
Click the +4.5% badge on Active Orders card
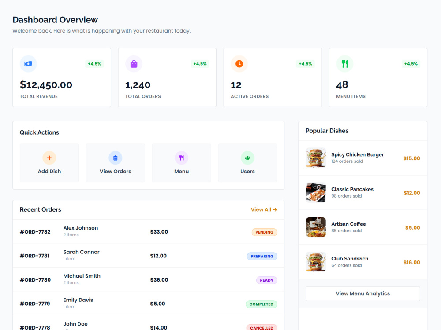(x=306, y=64)
